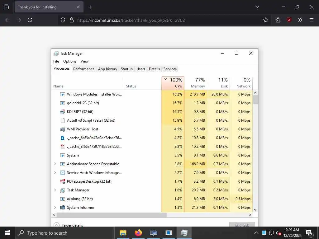Screen dimensions: 319x239
Task: Open the uBlock Origin extension icon
Action: click(x=289, y=20)
